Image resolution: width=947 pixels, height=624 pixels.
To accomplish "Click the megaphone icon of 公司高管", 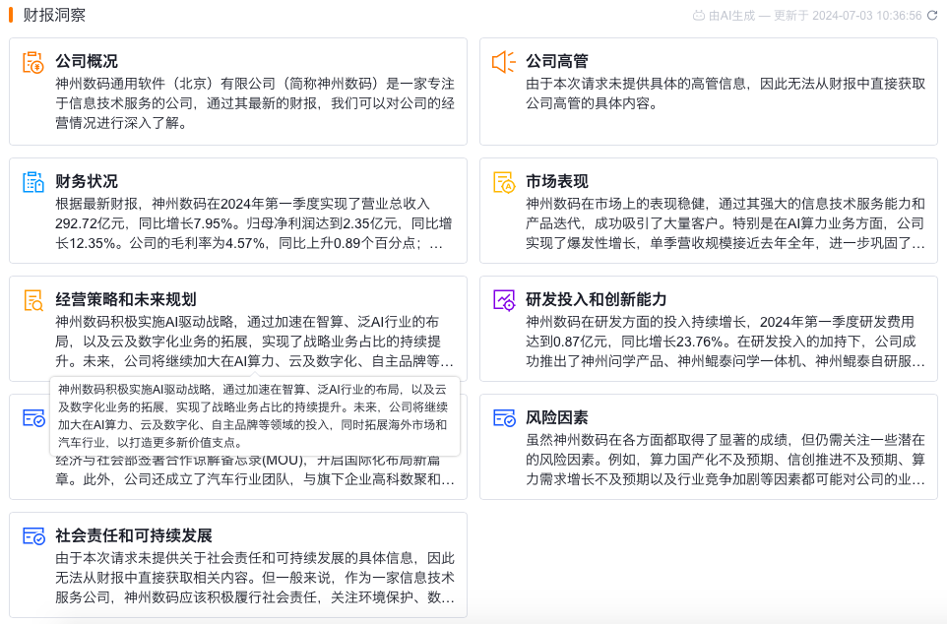I will [504, 62].
